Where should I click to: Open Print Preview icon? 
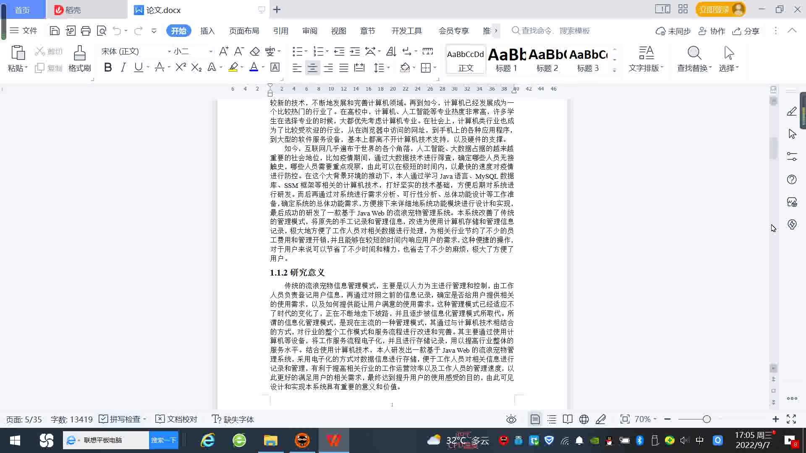[101, 31]
